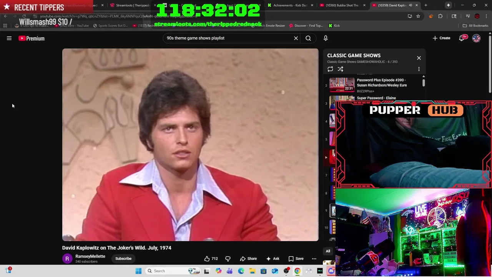This screenshot has height=277, width=492.
Task: Select Super Password - Elaine playlist entry
Action: tap(376, 98)
